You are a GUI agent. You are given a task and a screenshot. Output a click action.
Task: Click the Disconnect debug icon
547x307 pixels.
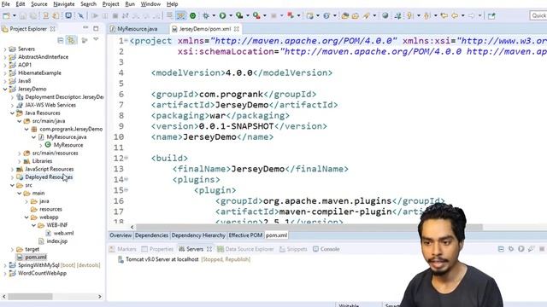[126, 15]
